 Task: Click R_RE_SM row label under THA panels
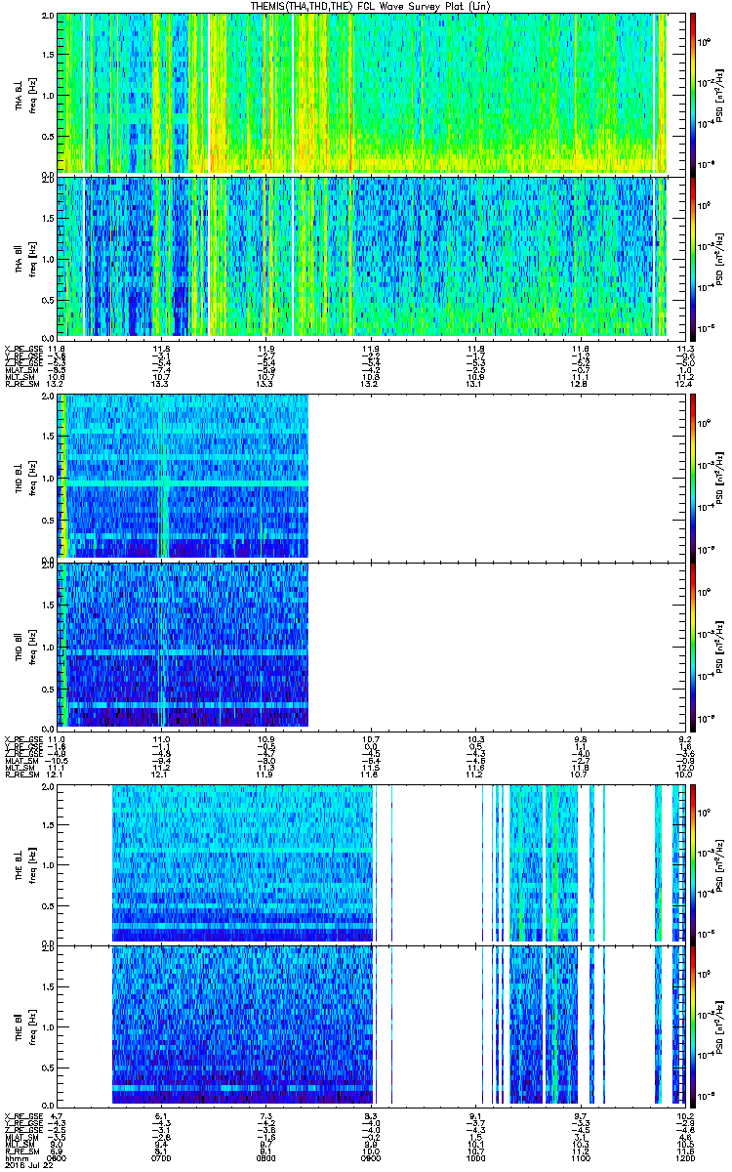click(20, 384)
